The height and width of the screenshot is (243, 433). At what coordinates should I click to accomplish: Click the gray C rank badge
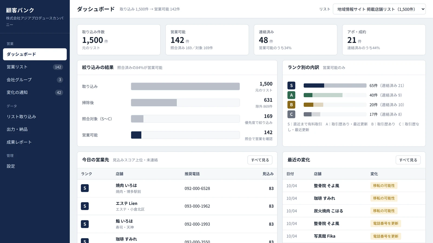coord(291,114)
